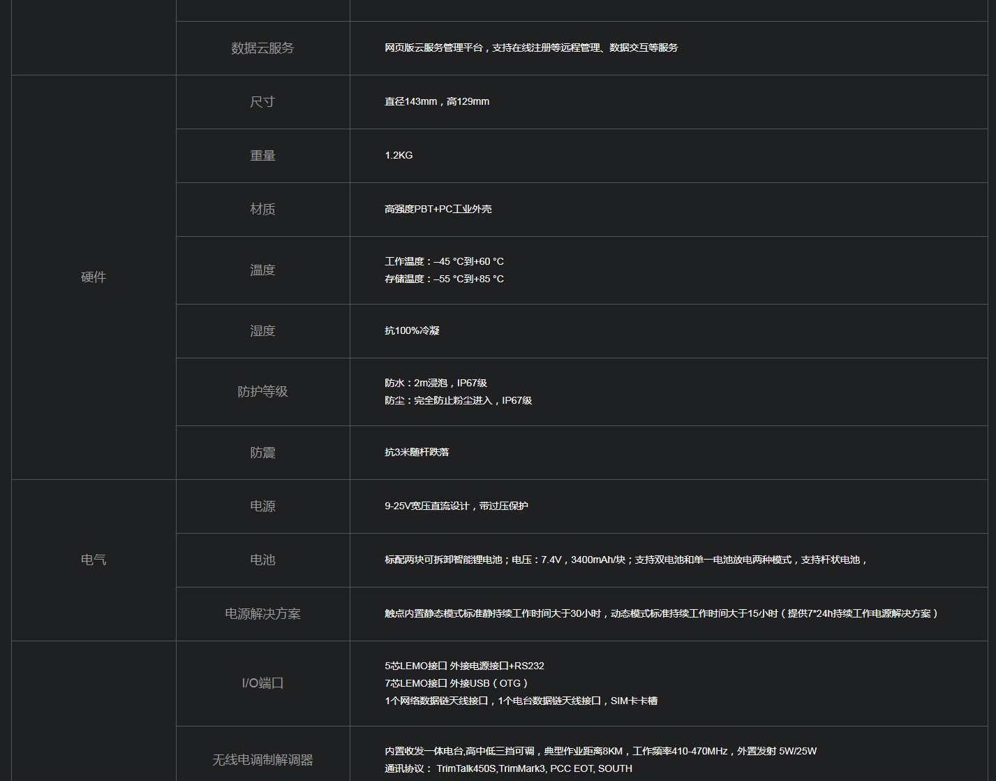
Task: Click the 无线电调制解调器 row label
Action: 262,760
